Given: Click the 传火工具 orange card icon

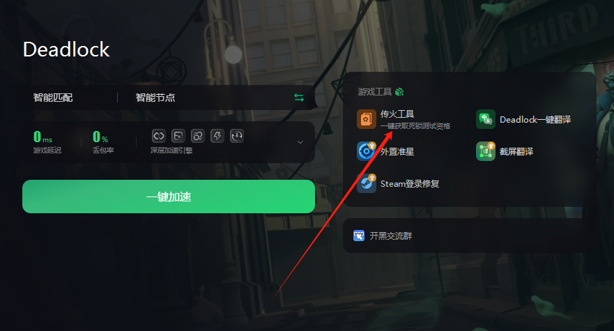Looking at the screenshot, I should (x=366, y=119).
